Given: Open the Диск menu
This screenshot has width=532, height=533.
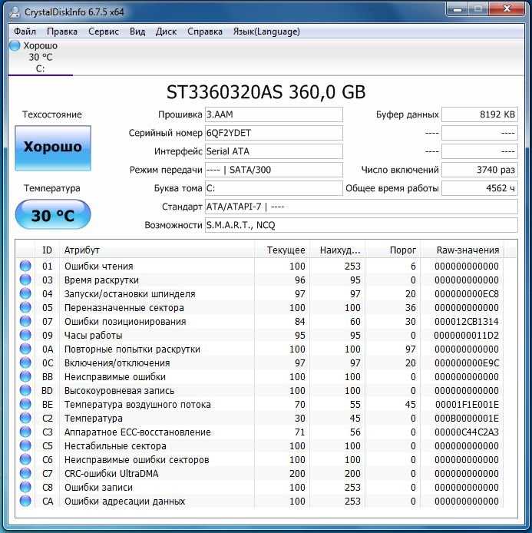Looking at the screenshot, I should click(x=166, y=31).
